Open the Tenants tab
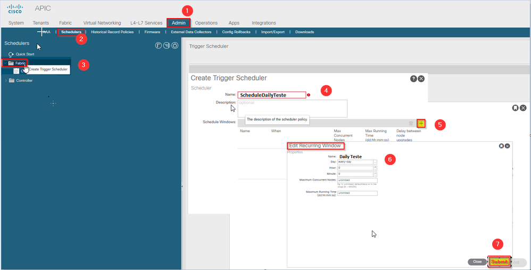This screenshot has width=531, height=270. point(40,23)
